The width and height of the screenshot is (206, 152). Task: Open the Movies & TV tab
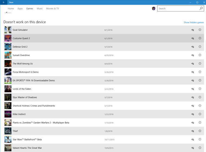[53, 9]
